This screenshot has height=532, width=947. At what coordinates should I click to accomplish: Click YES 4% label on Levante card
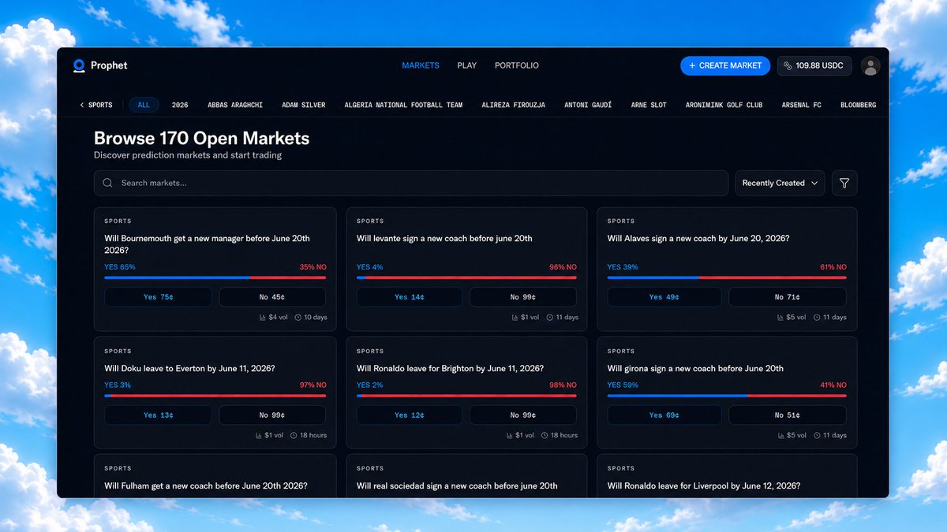(369, 267)
